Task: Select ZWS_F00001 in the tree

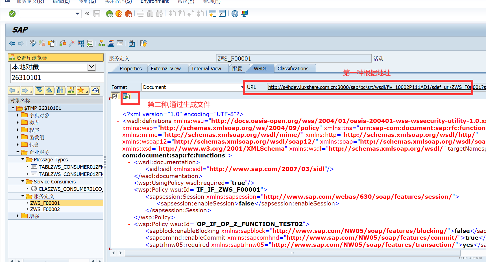Action: click(45, 203)
